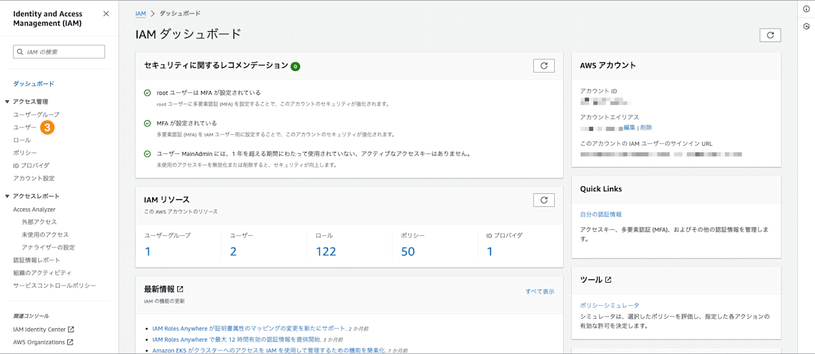Click 編集 for the account alias
This screenshot has height=354, width=815.
click(630, 127)
